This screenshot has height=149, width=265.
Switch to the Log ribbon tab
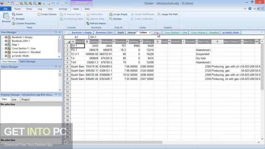(40, 9)
